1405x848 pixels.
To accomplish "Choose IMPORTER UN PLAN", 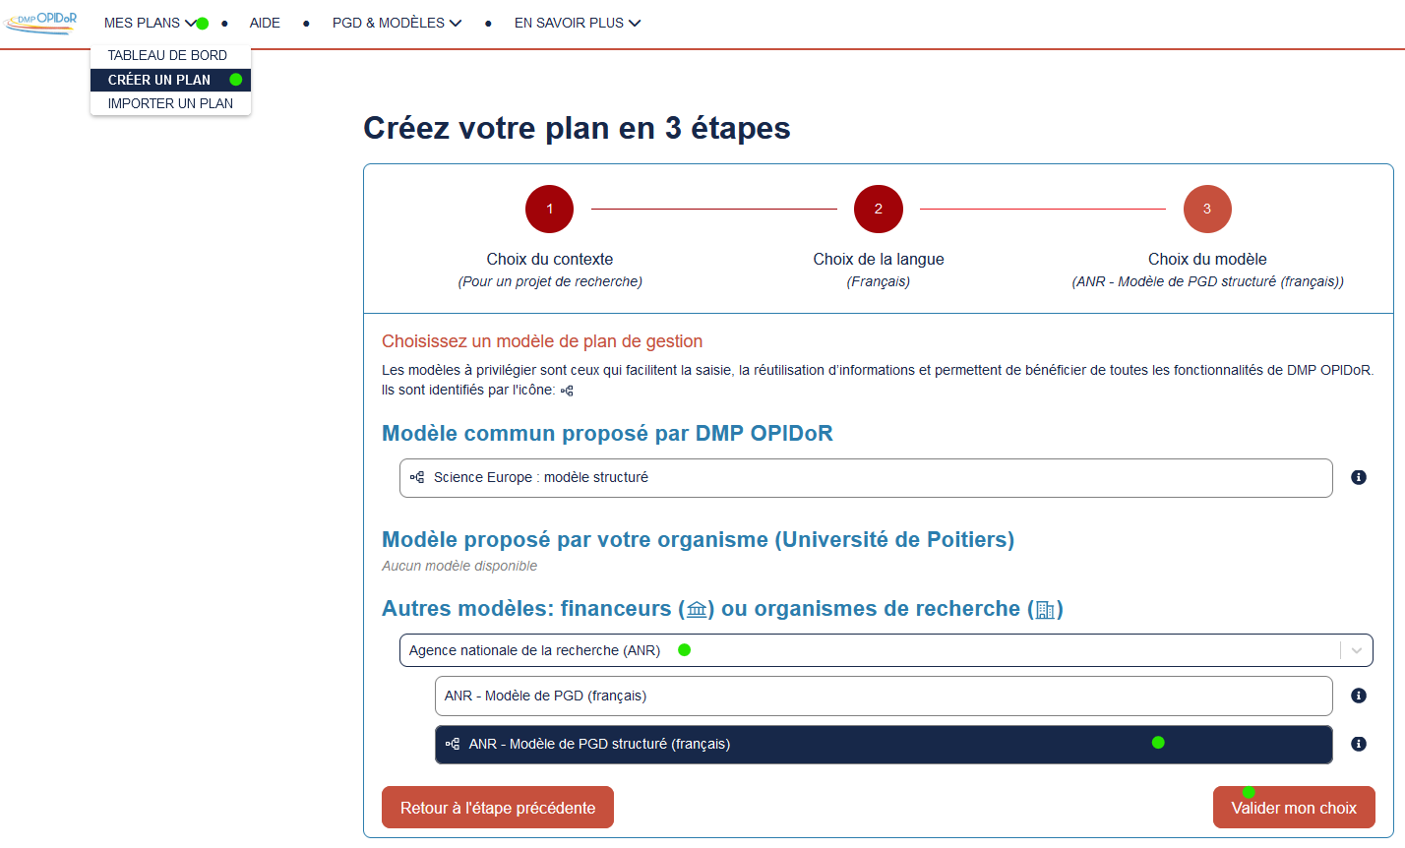I will click(170, 103).
